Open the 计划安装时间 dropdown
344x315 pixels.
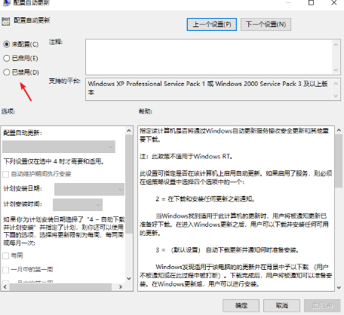(x=78, y=205)
